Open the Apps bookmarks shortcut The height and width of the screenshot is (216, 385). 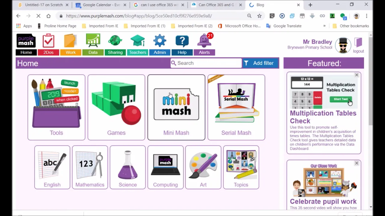(x=24, y=26)
